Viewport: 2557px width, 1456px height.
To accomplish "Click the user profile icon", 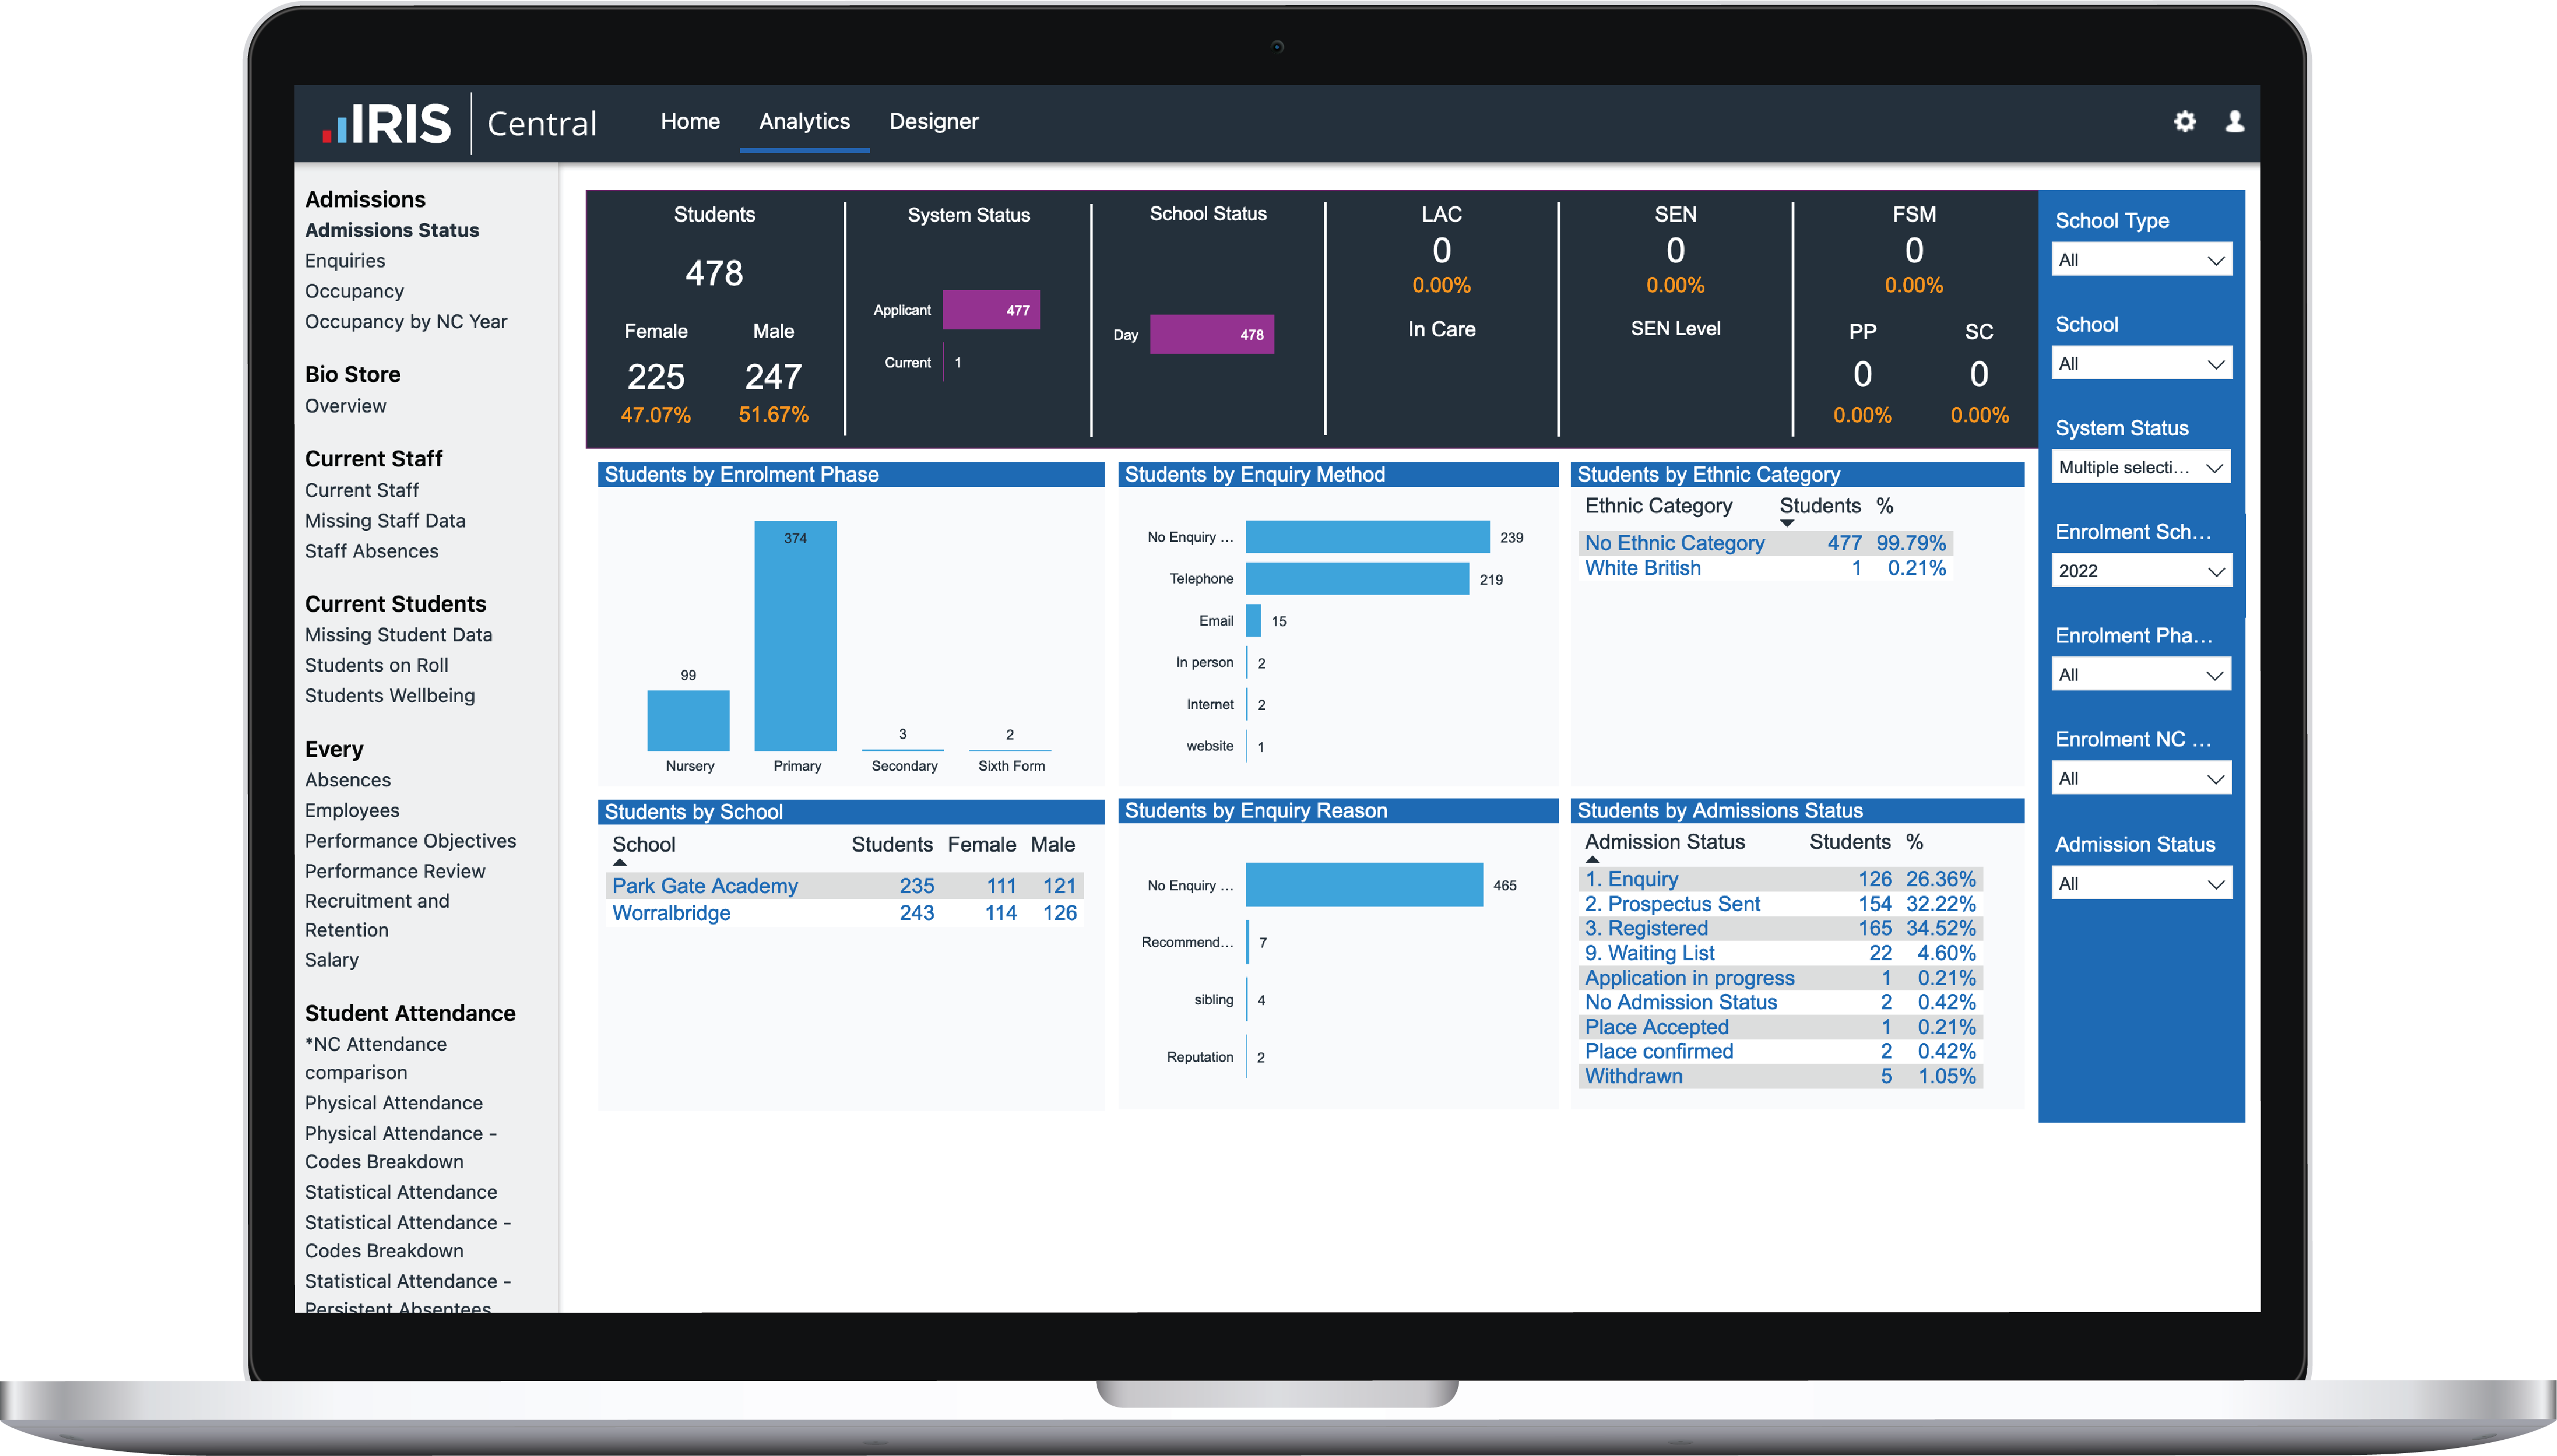I will pyautogui.click(x=2234, y=121).
